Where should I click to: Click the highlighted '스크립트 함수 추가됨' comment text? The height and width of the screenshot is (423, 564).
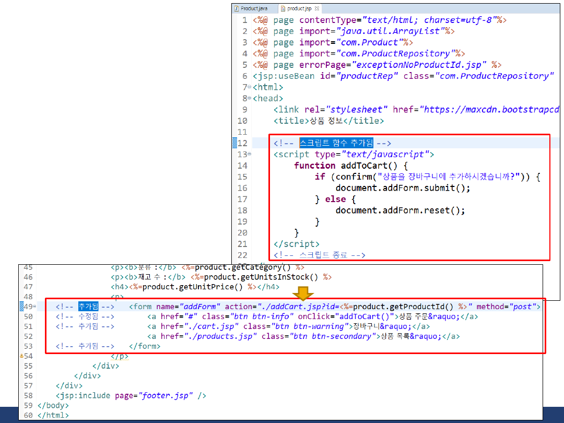[x=336, y=143]
